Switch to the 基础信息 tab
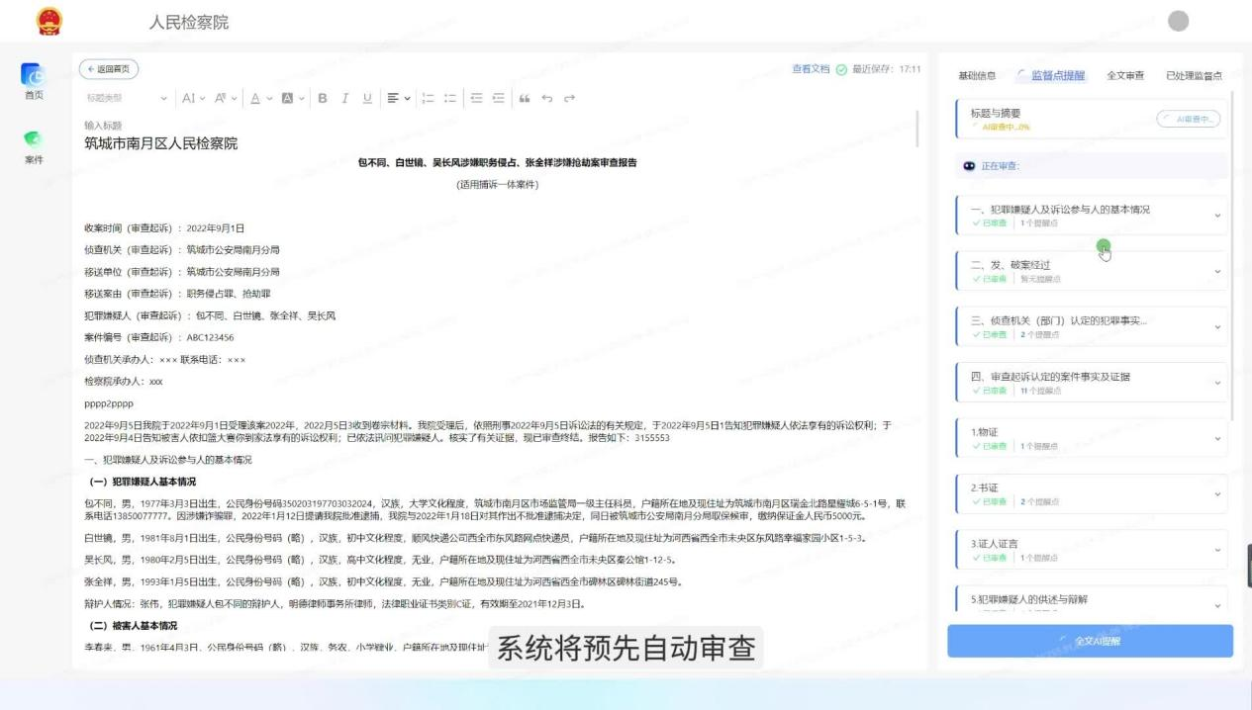Screen dimensions: 1252x710 977,76
